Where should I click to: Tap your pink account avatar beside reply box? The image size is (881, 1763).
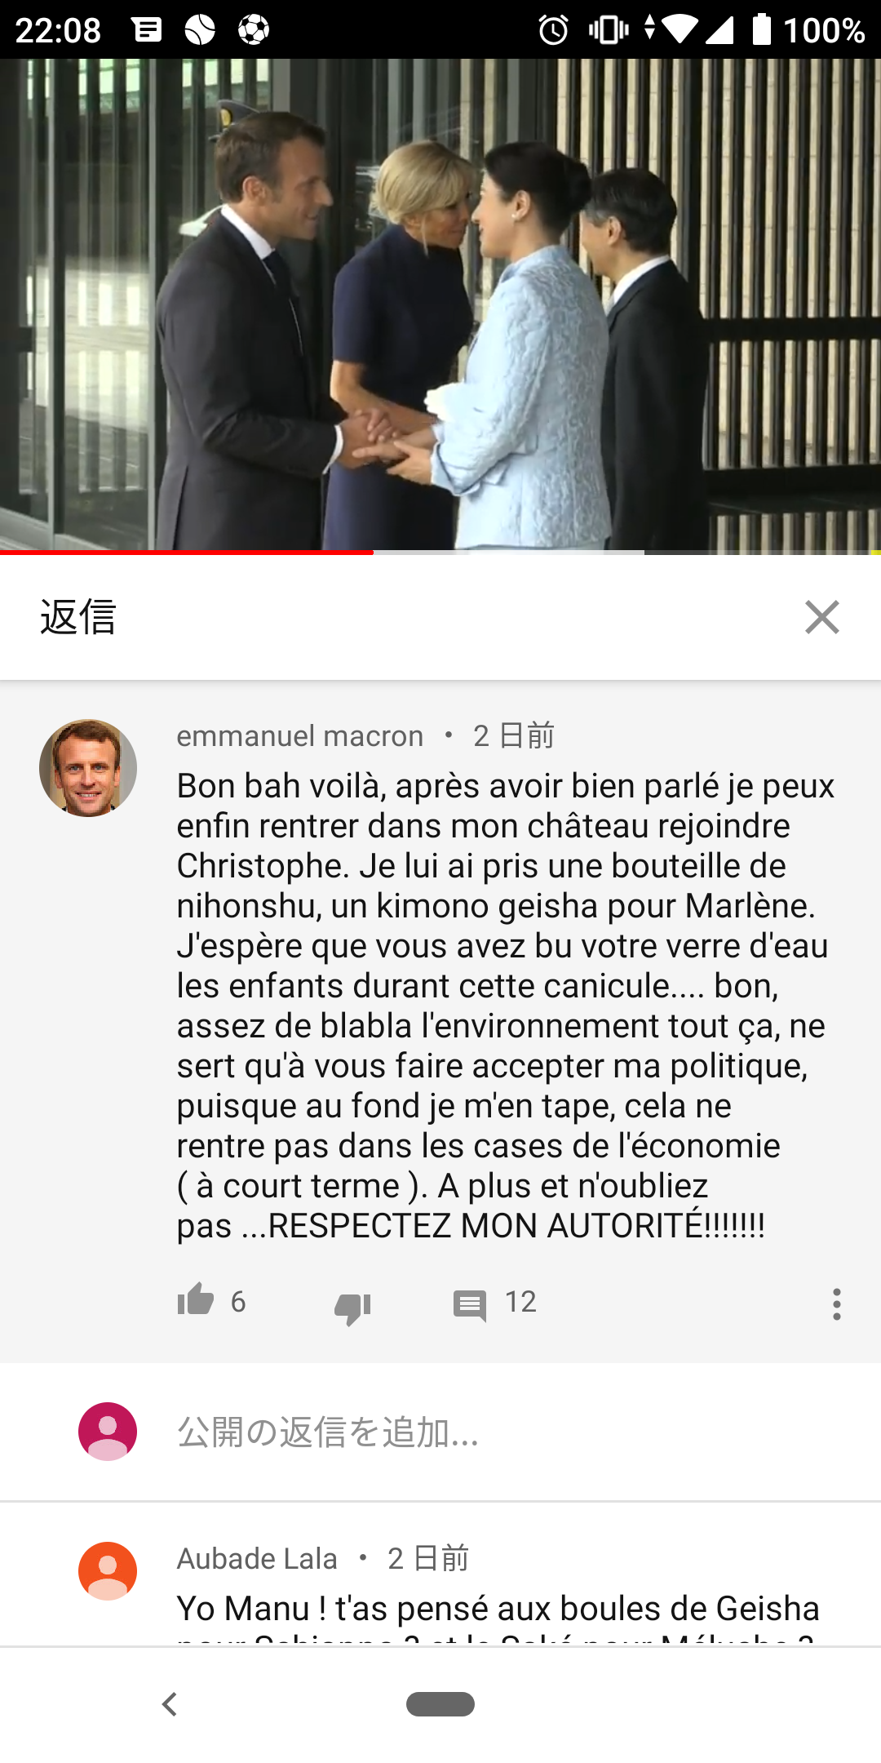tap(108, 1432)
